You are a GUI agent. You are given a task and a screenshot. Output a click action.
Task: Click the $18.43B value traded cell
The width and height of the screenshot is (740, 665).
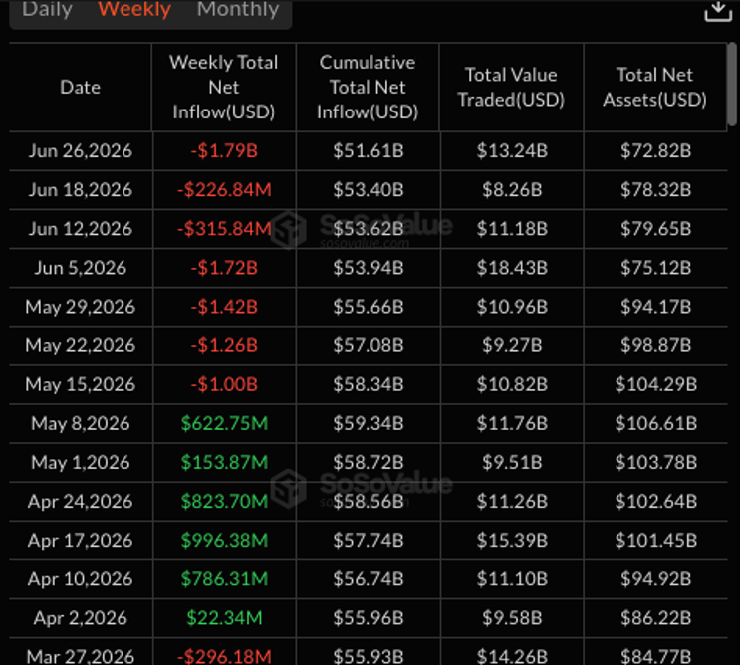[x=512, y=268]
